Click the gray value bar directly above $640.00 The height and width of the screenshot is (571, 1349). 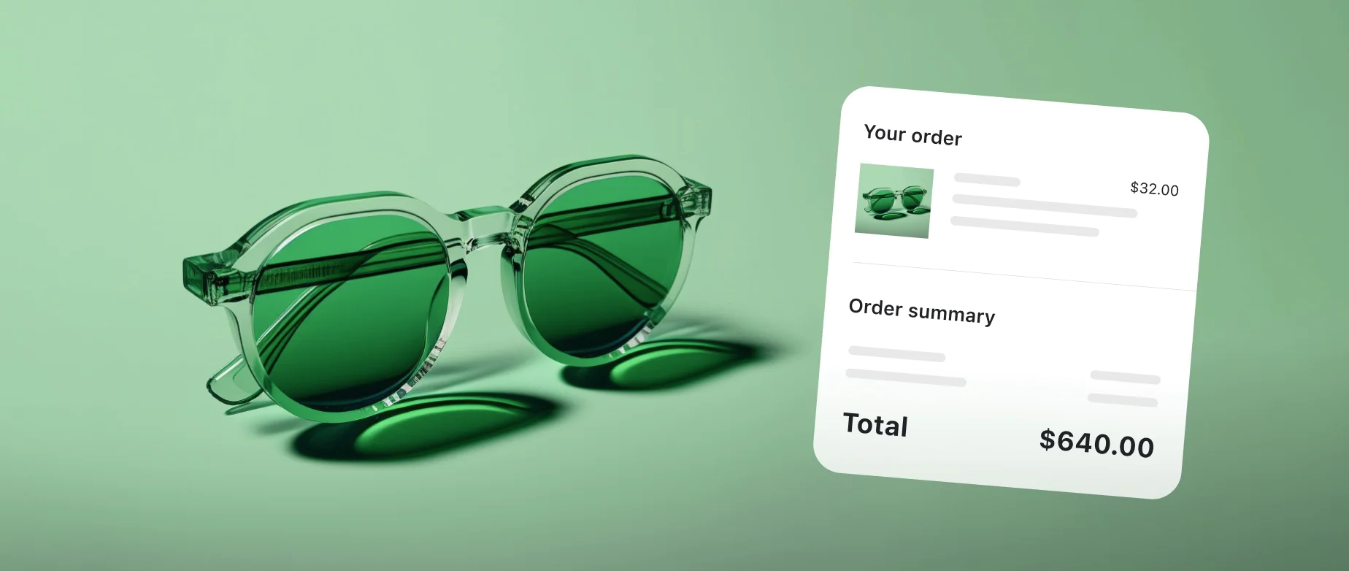click(1123, 400)
